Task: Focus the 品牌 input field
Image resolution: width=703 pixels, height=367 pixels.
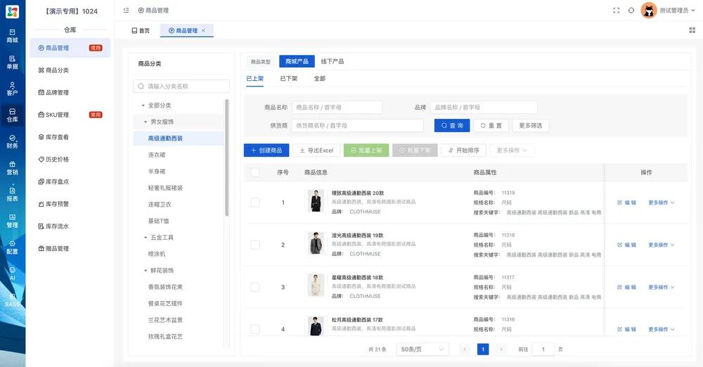Action: point(484,108)
